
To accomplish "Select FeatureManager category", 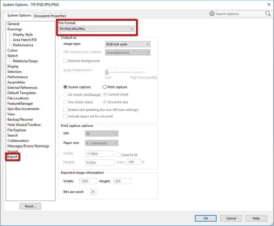I will click(x=20, y=104).
